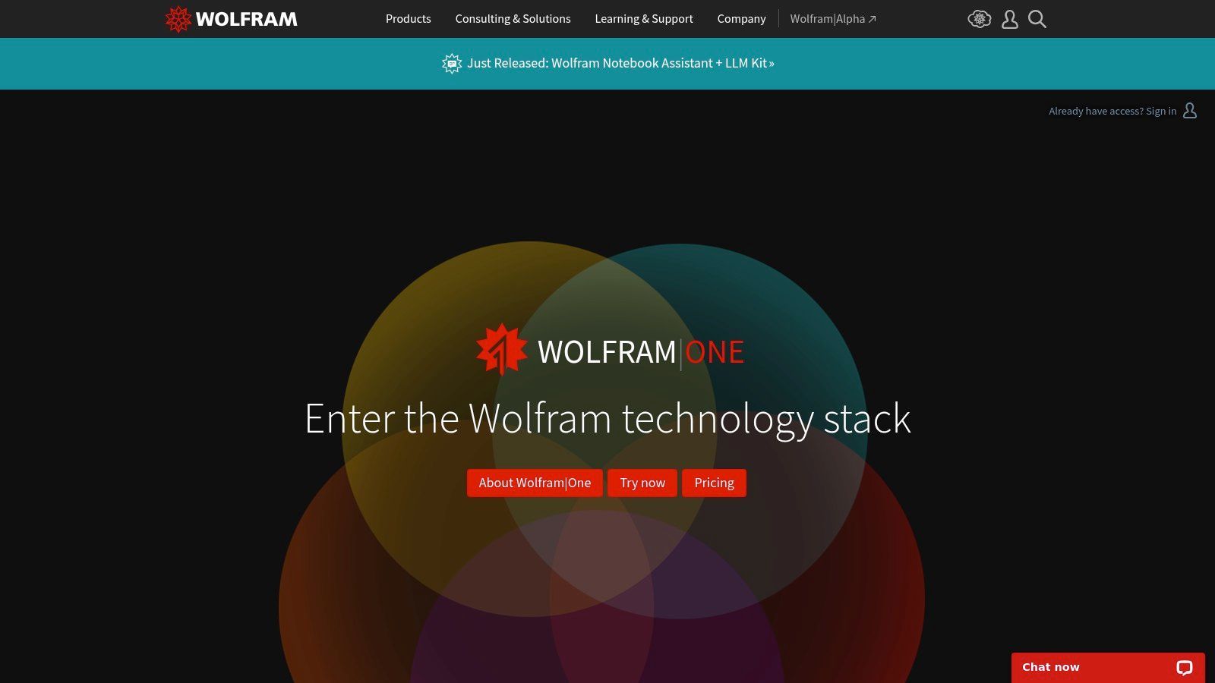Viewport: 1215px width, 683px height.
Task: Open the Wolfram|Alpha external link
Action: tap(833, 19)
